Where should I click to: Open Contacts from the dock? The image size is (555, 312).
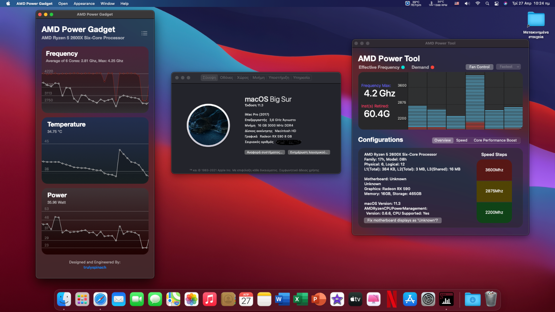pyautogui.click(x=228, y=299)
